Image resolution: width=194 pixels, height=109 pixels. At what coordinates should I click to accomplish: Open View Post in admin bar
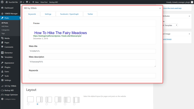point(44,2)
